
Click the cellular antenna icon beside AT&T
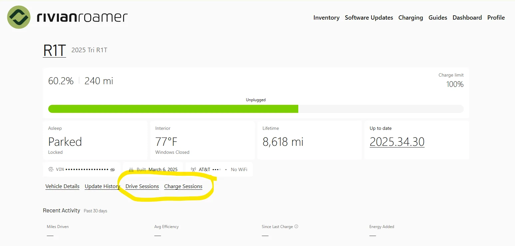point(193,169)
